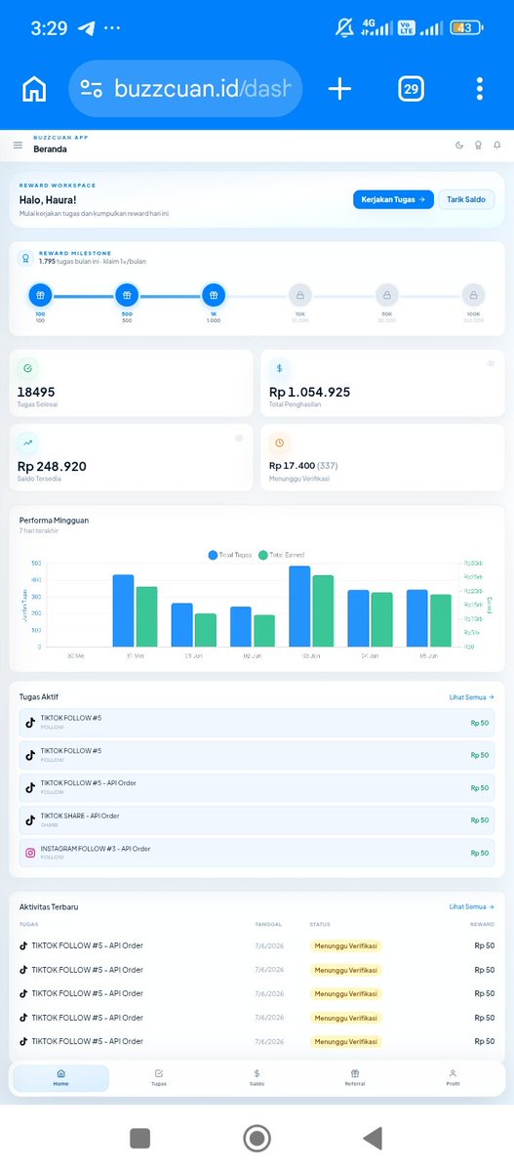Image resolution: width=514 pixels, height=1172 pixels.
Task: Click the Tarik Saldo button
Action: [466, 199]
